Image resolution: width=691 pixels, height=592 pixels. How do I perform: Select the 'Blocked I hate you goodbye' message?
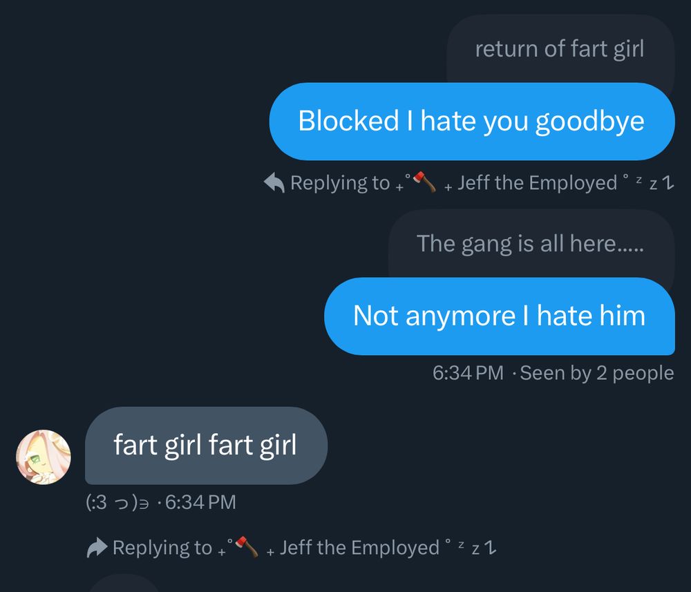(472, 121)
